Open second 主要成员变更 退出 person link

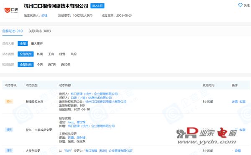point(81,137)
